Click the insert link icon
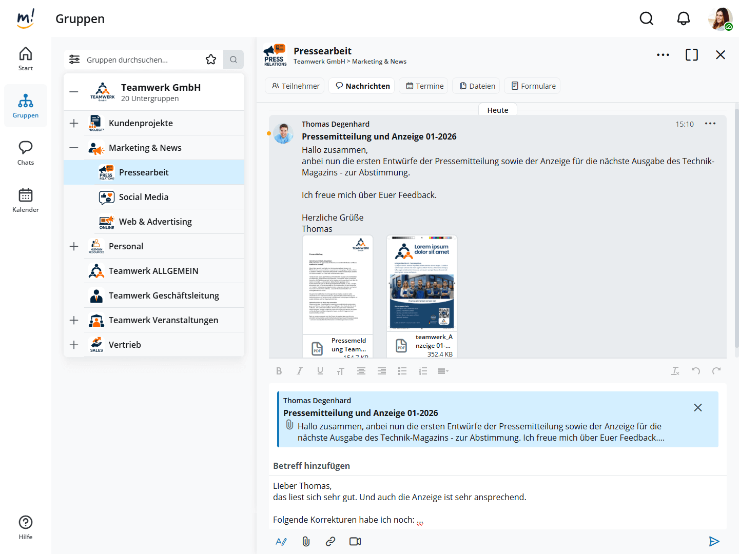The width and height of the screenshot is (739, 554). click(330, 541)
